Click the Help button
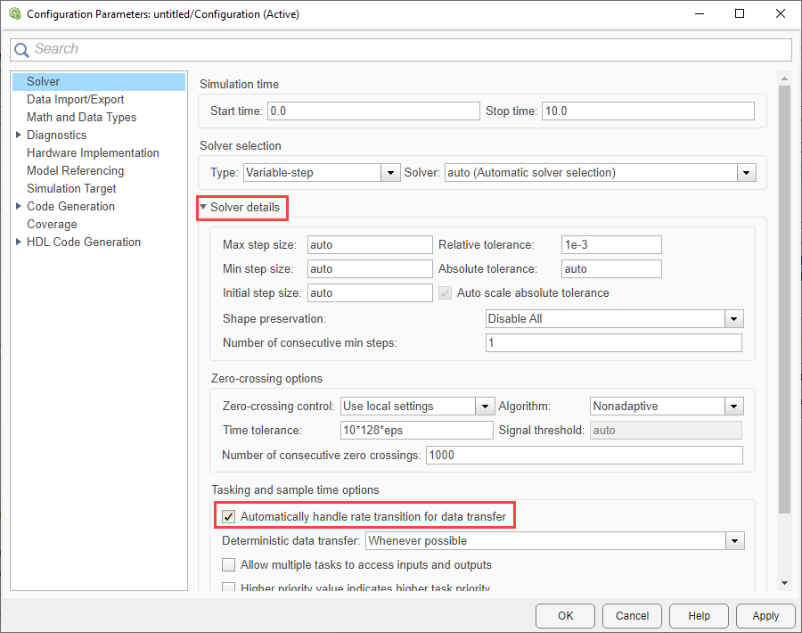The width and height of the screenshot is (802, 633). tap(699, 615)
